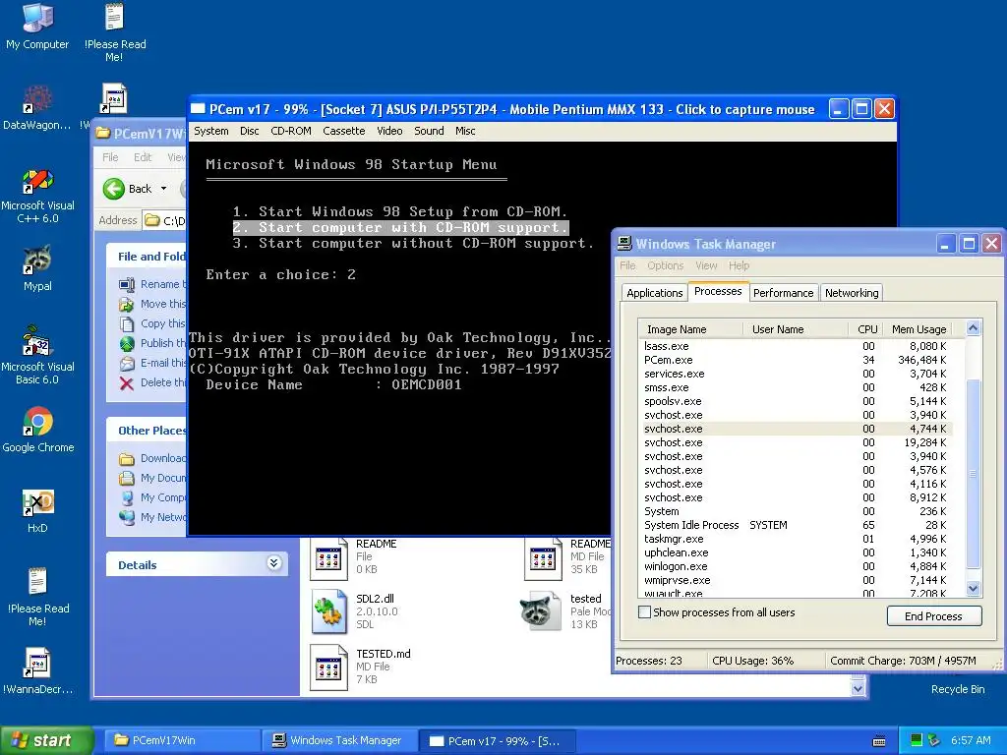This screenshot has height=755, width=1007.
Task: Sort processes by Image Name column
Action: [x=691, y=329]
